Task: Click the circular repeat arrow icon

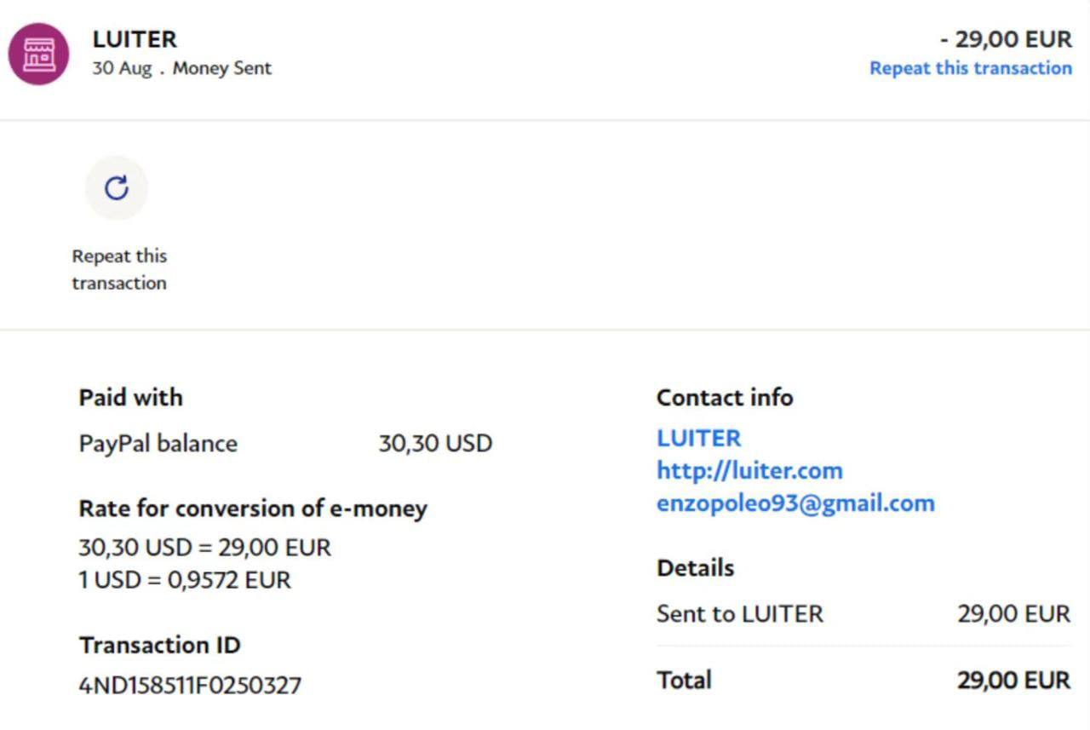Action: point(117,187)
